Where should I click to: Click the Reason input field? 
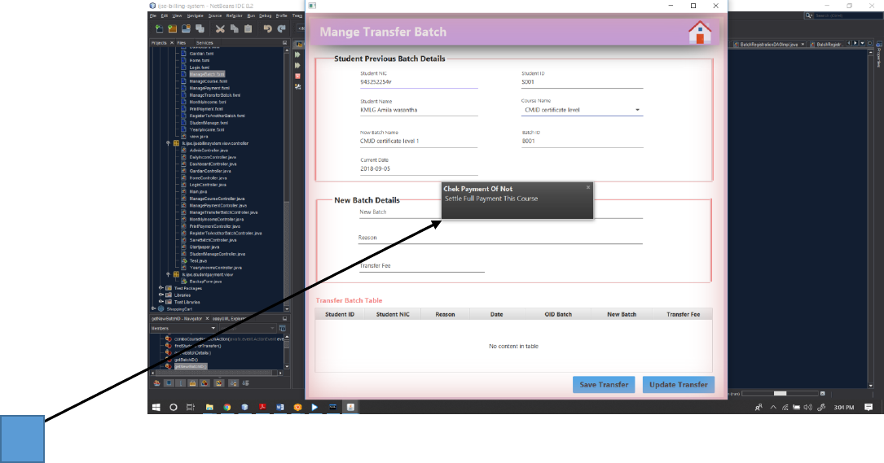(500, 238)
